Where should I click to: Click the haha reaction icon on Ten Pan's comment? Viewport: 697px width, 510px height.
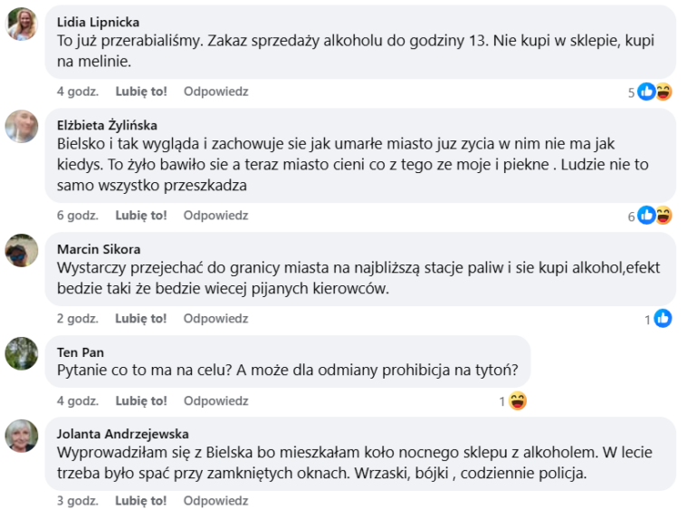(x=518, y=401)
